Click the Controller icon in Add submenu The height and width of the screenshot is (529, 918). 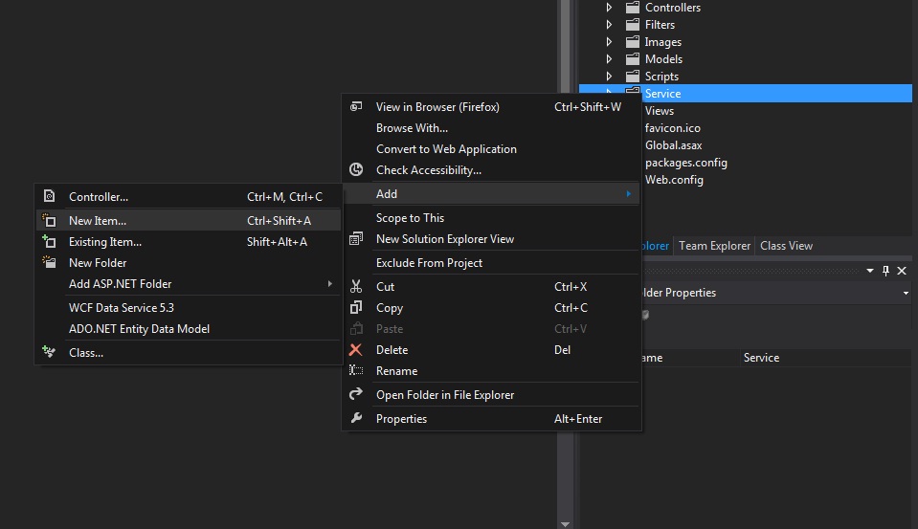(x=49, y=197)
